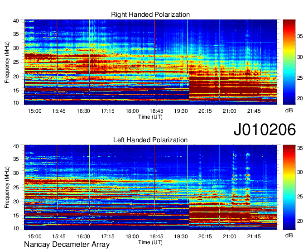Click 10 MHz tick on Left Handed frequency axis
The image size is (308, 250).
pyautogui.click(x=16, y=228)
